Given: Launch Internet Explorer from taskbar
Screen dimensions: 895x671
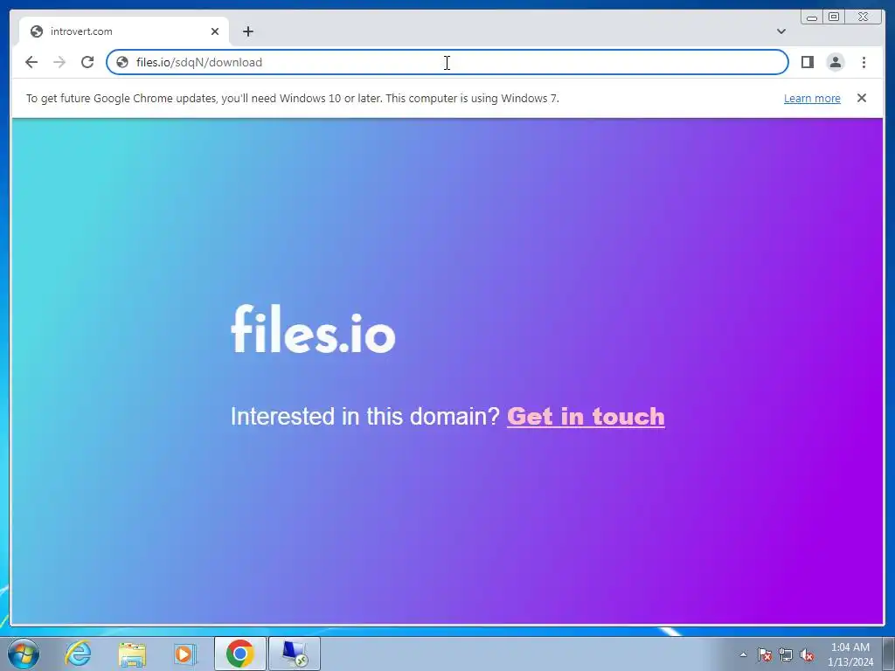Looking at the screenshot, I should pyautogui.click(x=78, y=654).
